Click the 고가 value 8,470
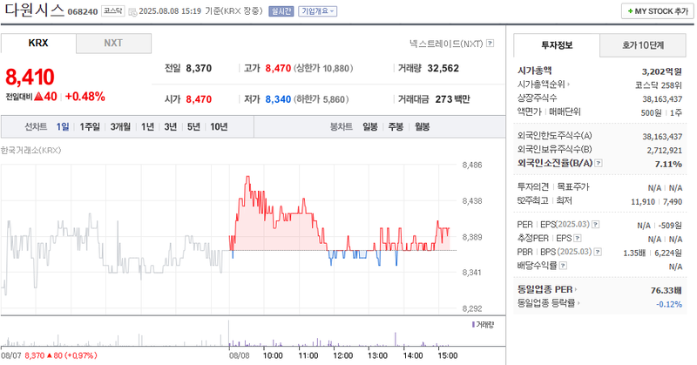The width and height of the screenshot is (697, 365). point(278,68)
